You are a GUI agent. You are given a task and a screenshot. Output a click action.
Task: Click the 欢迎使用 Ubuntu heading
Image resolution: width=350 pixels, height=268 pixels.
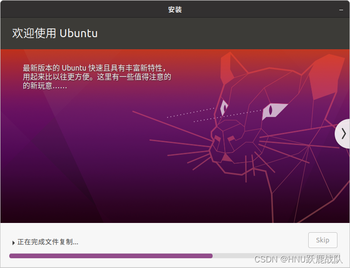coord(55,33)
